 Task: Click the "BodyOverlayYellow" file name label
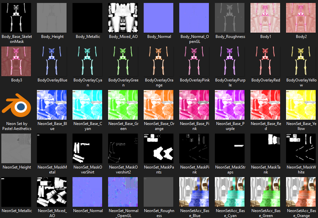[302, 82]
